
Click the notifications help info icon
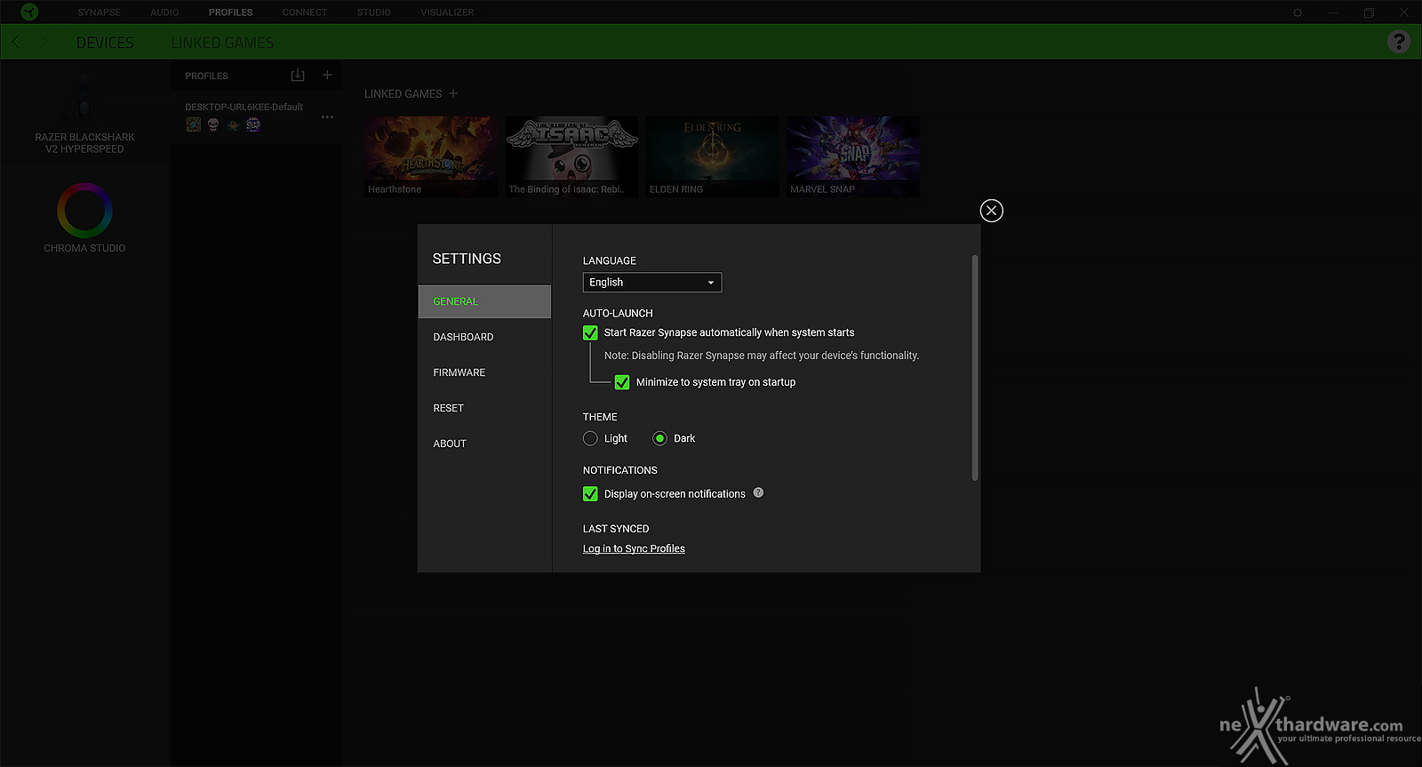pyautogui.click(x=758, y=492)
